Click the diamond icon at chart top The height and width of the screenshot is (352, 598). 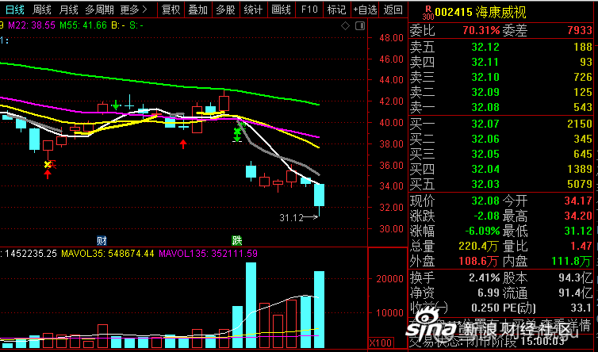(345, 26)
